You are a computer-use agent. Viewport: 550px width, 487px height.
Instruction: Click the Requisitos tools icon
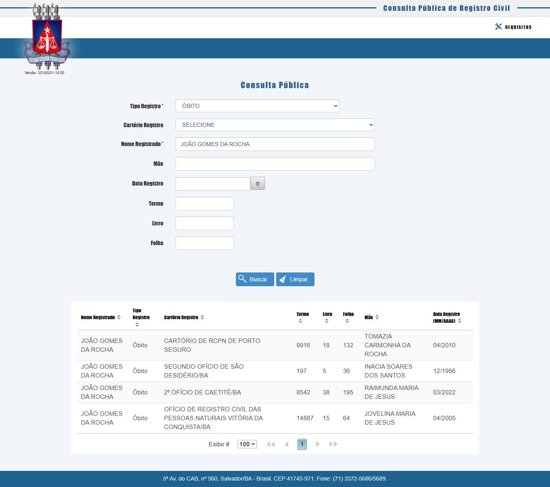[x=498, y=27]
